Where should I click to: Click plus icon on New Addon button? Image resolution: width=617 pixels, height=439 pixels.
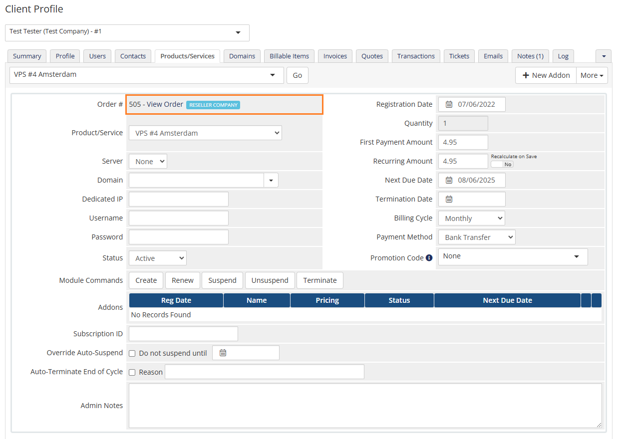tap(526, 75)
